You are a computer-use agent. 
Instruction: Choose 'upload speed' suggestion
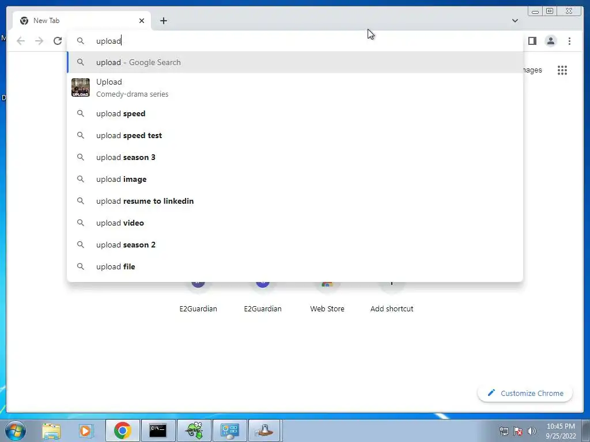(296, 113)
